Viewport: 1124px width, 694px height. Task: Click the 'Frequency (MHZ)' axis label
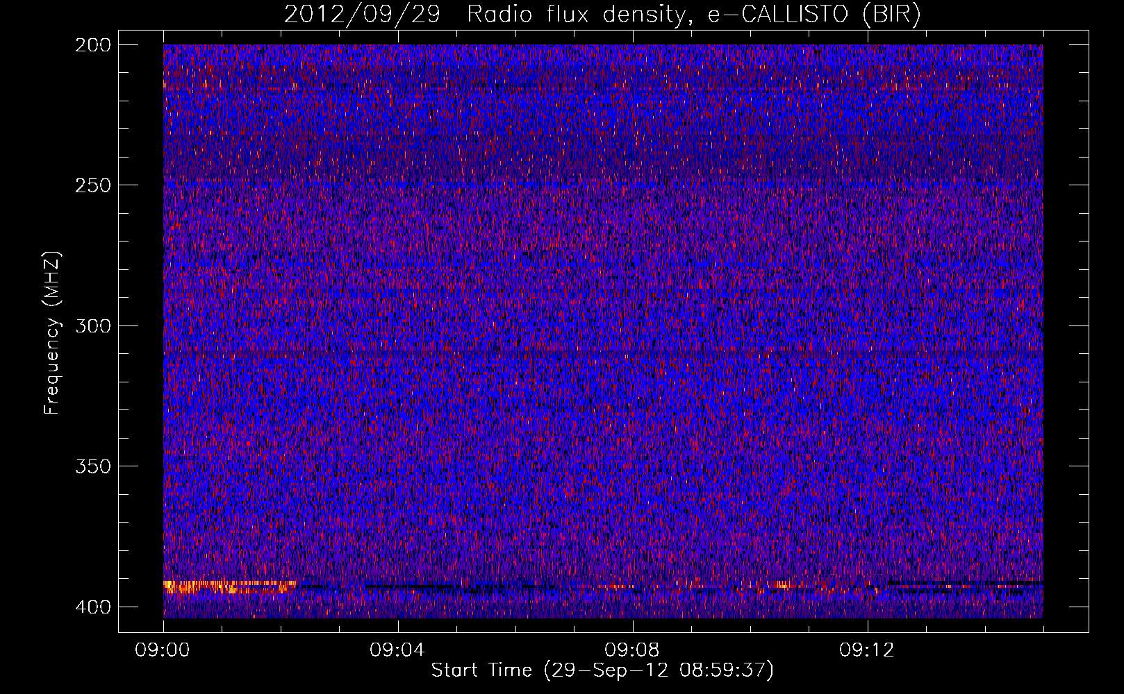pos(52,333)
